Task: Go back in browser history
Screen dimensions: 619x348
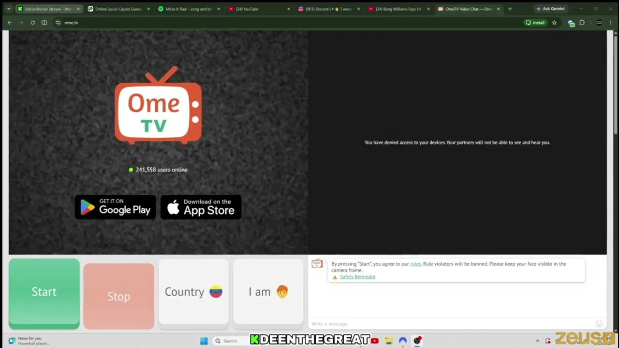Action: point(10,23)
